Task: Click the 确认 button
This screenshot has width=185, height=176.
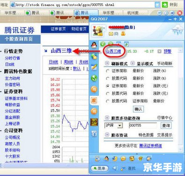Action: pyautogui.click(x=138, y=109)
